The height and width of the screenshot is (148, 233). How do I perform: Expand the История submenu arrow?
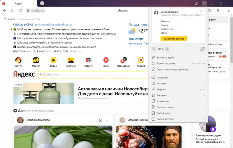click(204, 84)
